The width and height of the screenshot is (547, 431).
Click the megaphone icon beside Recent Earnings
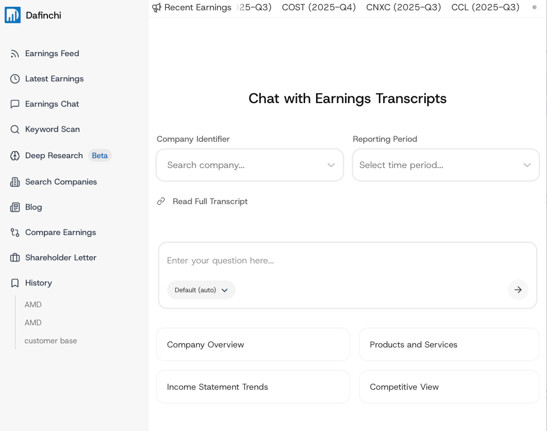click(x=157, y=8)
